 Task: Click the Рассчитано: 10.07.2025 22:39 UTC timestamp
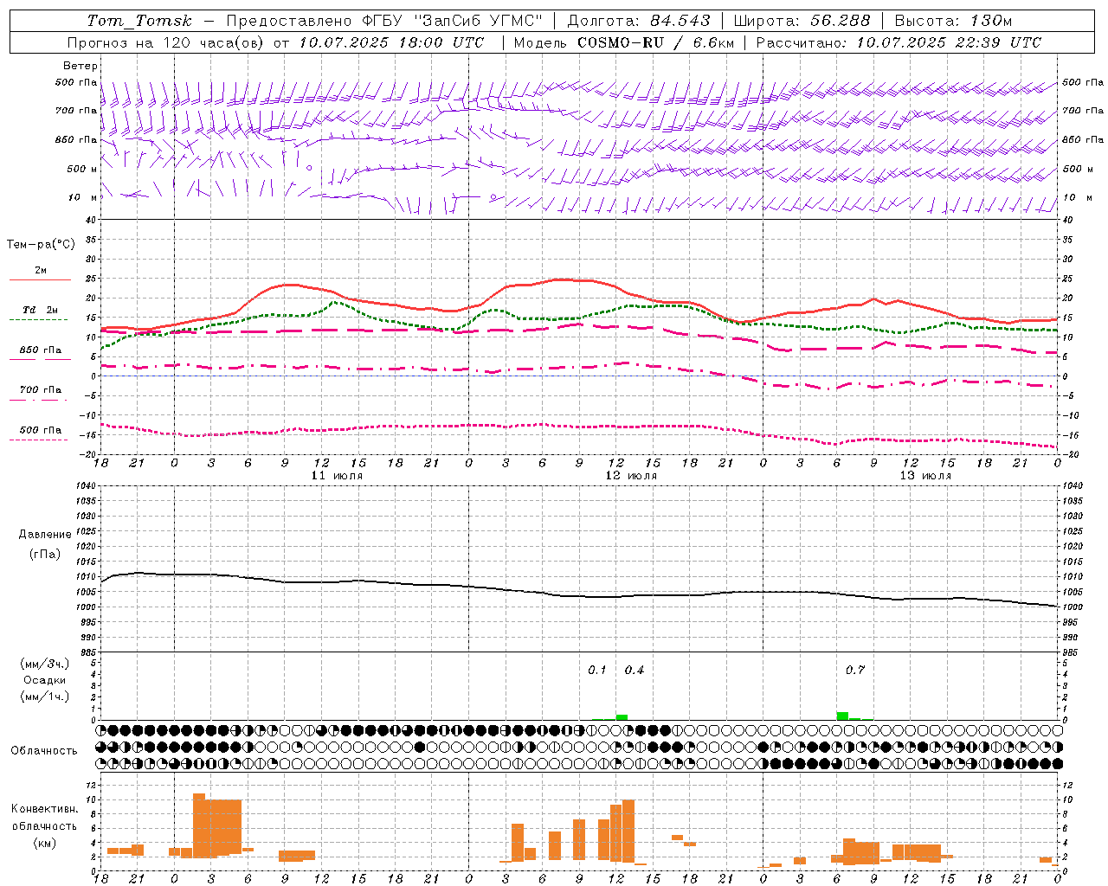point(899,42)
